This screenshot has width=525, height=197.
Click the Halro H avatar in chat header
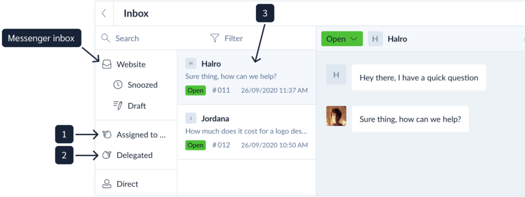pyautogui.click(x=375, y=39)
